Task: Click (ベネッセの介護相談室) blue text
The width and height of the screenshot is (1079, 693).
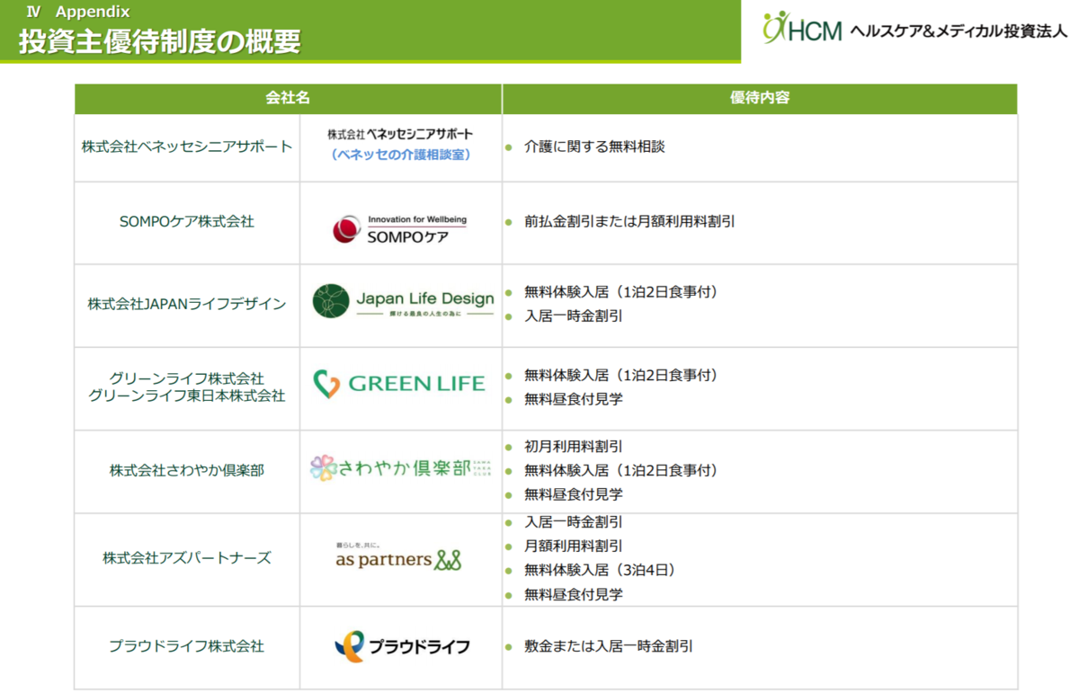Action: click(x=400, y=155)
